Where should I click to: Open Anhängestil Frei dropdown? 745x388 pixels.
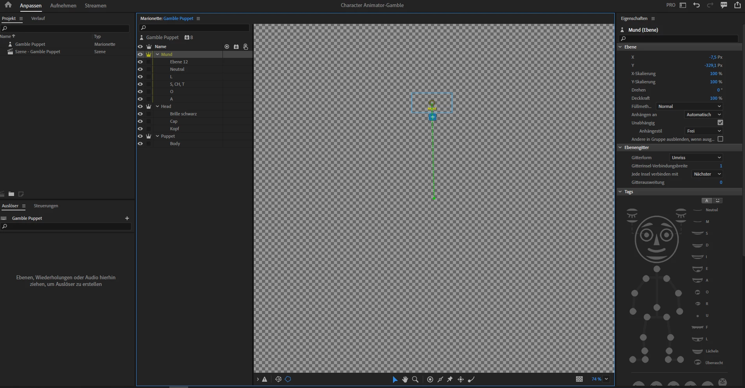click(x=704, y=131)
